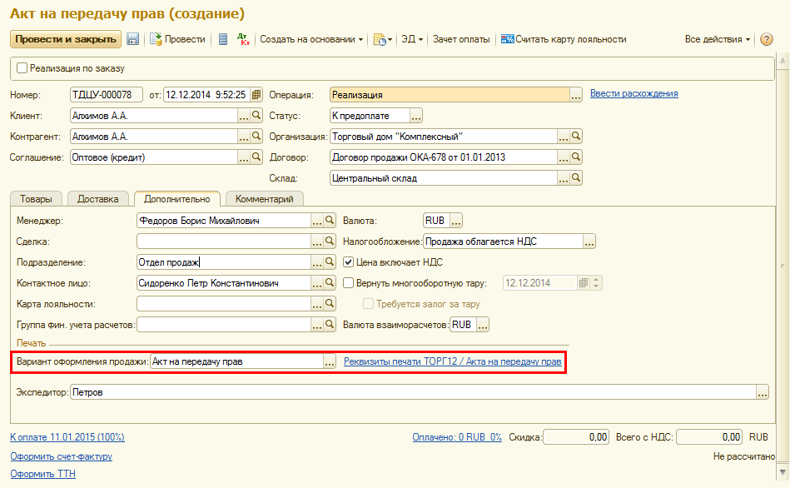Enable Реализация по заказу checkbox
The image size is (790, 488).
[x=22, y=68]
